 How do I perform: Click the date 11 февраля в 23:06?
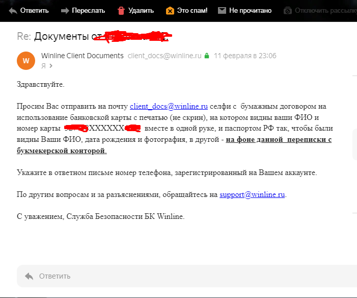click(x=245, y=56)
